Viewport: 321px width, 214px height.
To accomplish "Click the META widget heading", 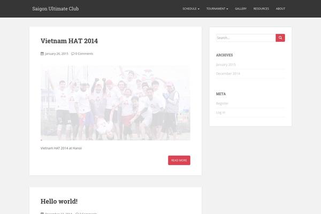I will pos(221,94).
